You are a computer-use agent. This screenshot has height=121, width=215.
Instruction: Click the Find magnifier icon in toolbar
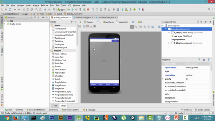(x=37, y=9)
